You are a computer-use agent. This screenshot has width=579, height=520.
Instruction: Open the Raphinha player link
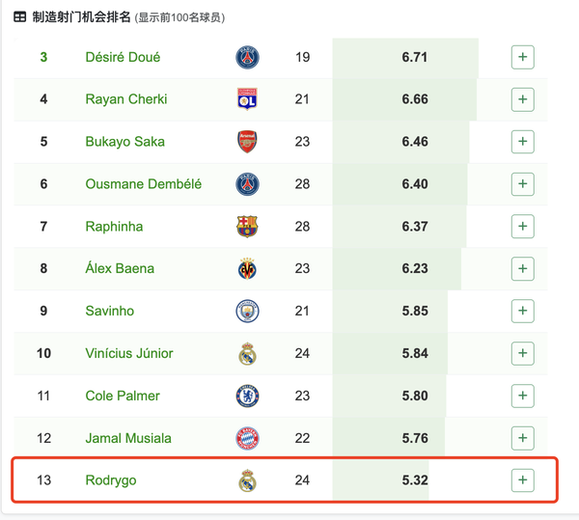tap(114, 226)
